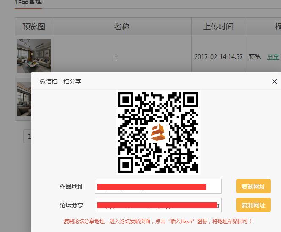Copy the 论坛分享 URL via 复制网址
This screenshot has height=232, width=281.
pyautogui.click(x=253, y=205)
